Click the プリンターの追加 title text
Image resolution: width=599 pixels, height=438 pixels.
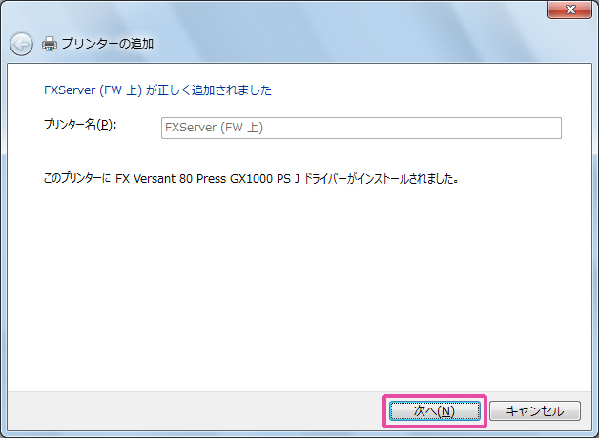click(x=108, y=44)
